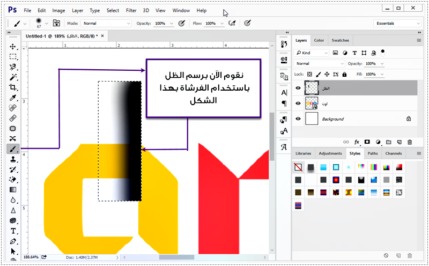The height and width of the screenshot is (266, 429).
Task: Open the brush Mode dropdown
Action: pos(106,23)
